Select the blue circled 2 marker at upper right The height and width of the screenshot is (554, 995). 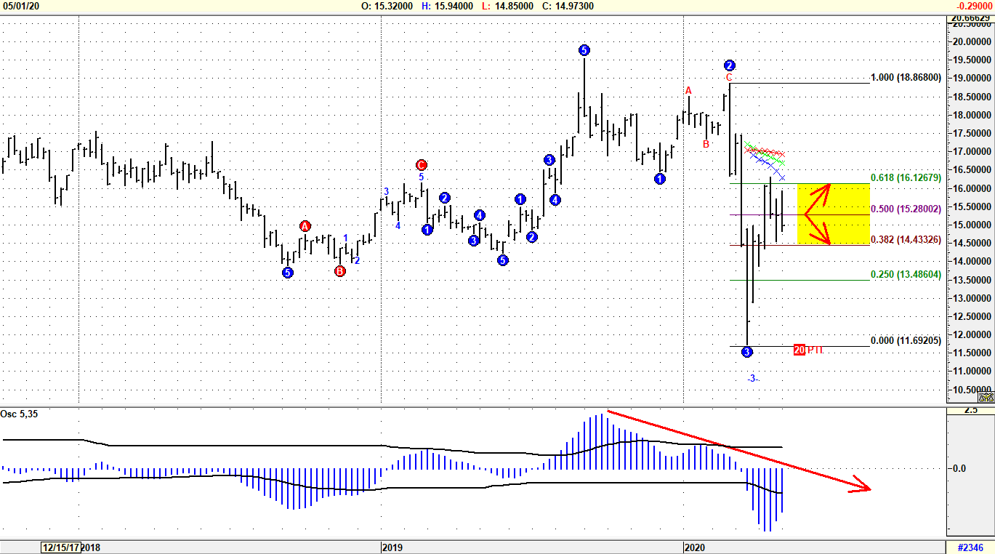pos(729,65)
